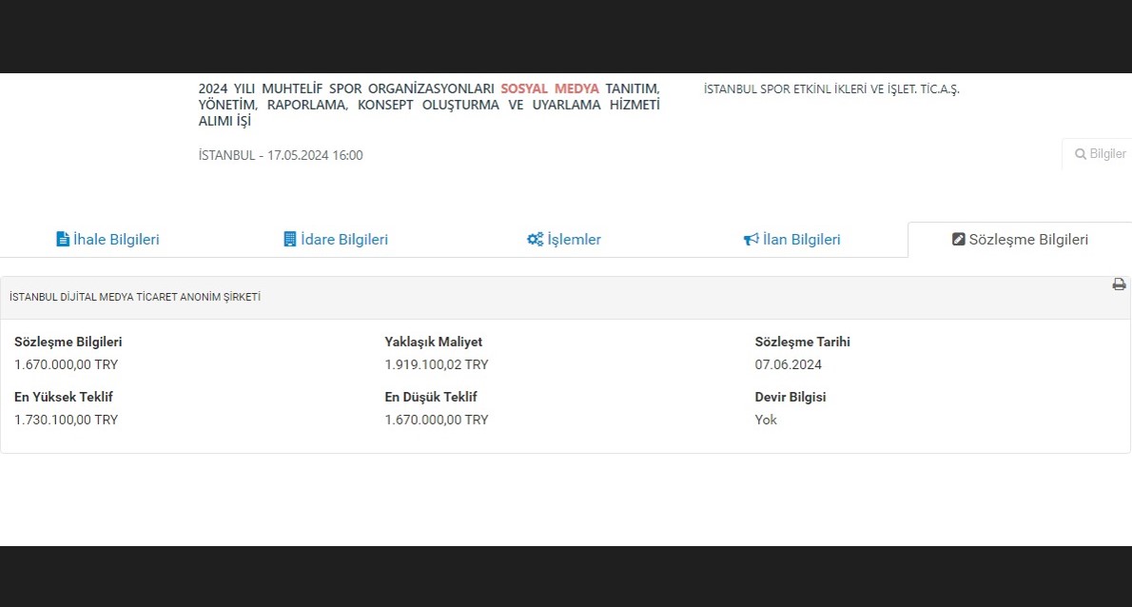Switch to the İhale Bilgileri tab
The height and width of the screenshot is (607, 1132).
(116, 240)
